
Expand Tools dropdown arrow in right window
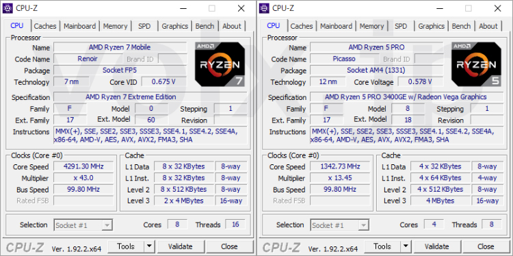click(406, 246)
